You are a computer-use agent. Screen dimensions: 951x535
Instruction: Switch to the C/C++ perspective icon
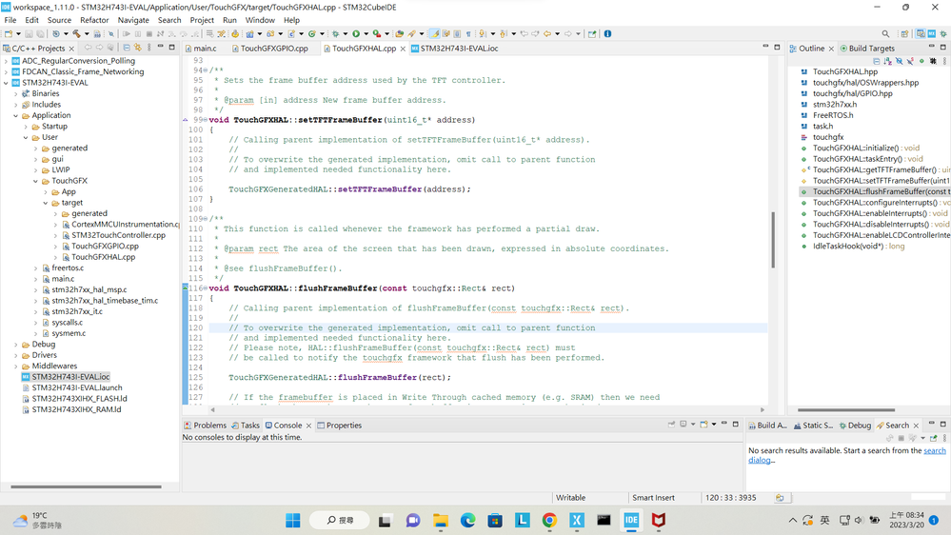point(921,34)
